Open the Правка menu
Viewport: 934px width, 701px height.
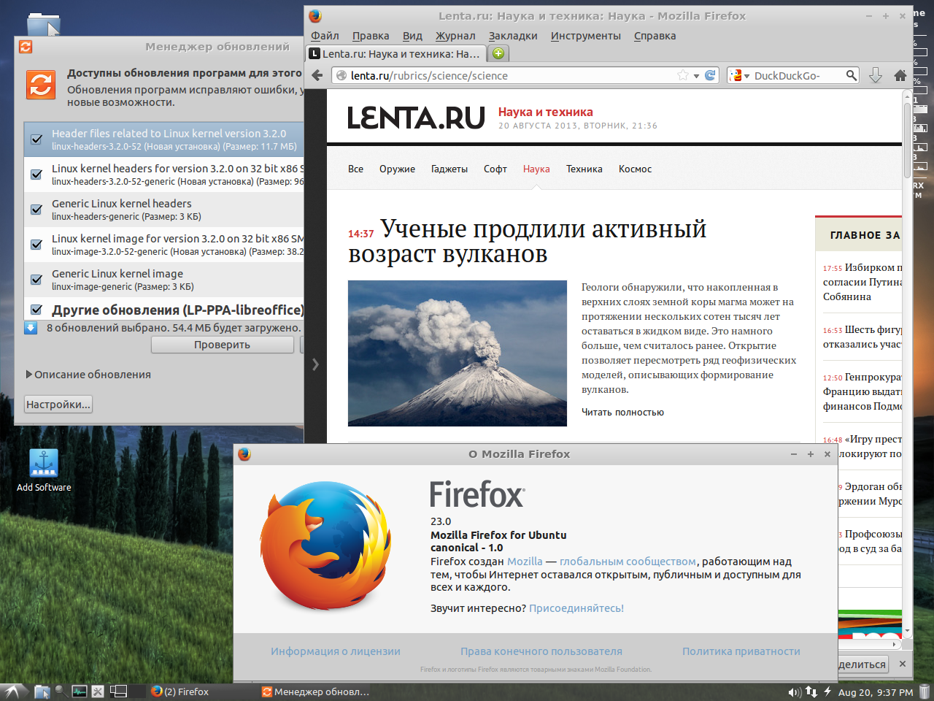(x=371, y=36)
